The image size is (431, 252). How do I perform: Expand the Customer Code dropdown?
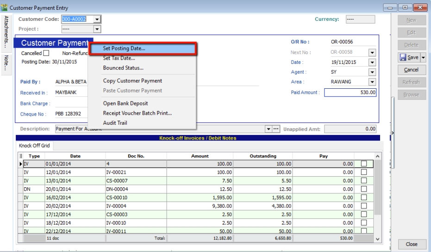(x=97, y=19)
